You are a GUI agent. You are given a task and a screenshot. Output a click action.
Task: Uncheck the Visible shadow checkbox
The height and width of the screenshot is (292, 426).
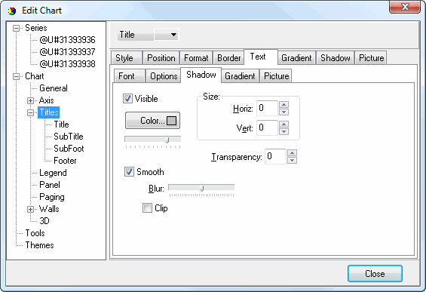click(127, 98)
